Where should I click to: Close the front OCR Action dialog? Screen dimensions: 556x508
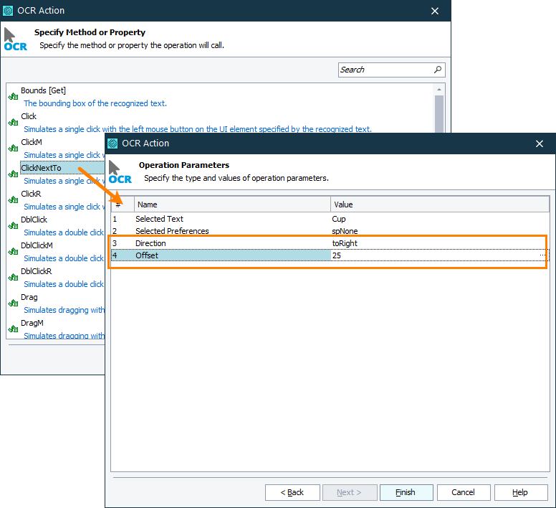tap(540, 144)
